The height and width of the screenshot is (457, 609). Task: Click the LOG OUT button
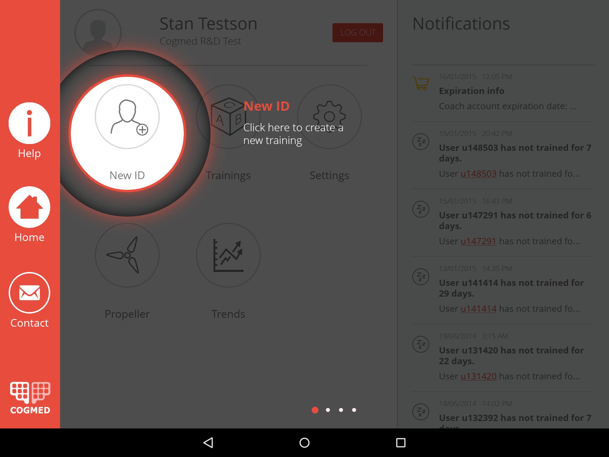pos(357,33)
